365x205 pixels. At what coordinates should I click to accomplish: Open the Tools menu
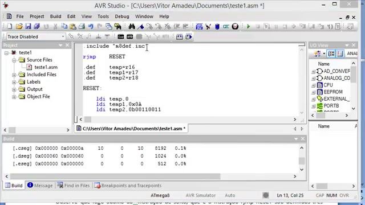[x=103, y=17]
